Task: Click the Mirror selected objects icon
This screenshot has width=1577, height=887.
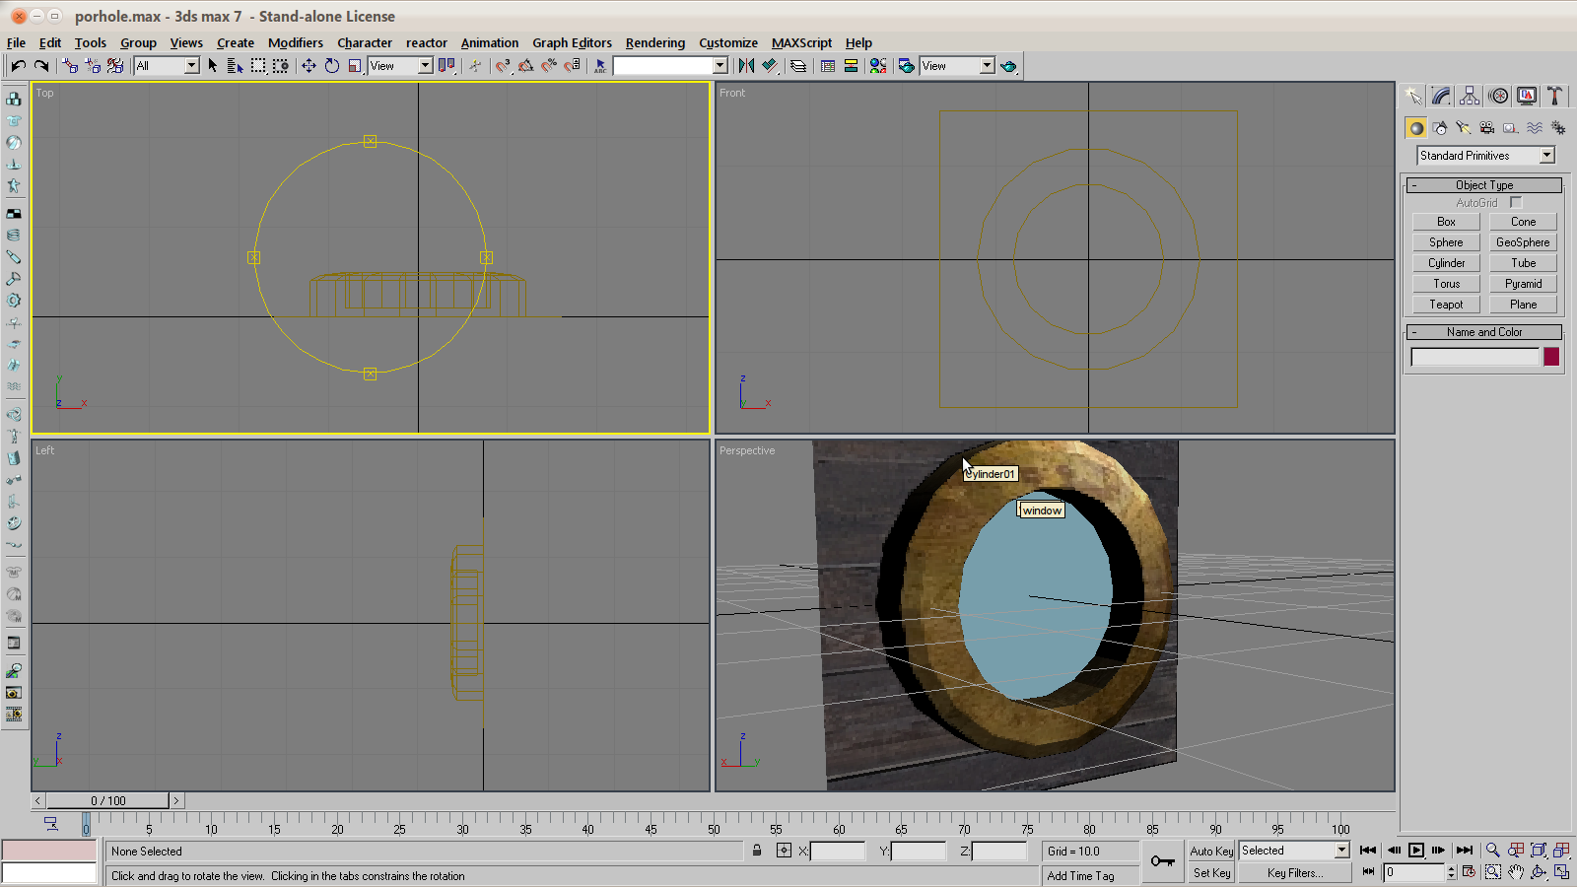Action: click(746, 66)
